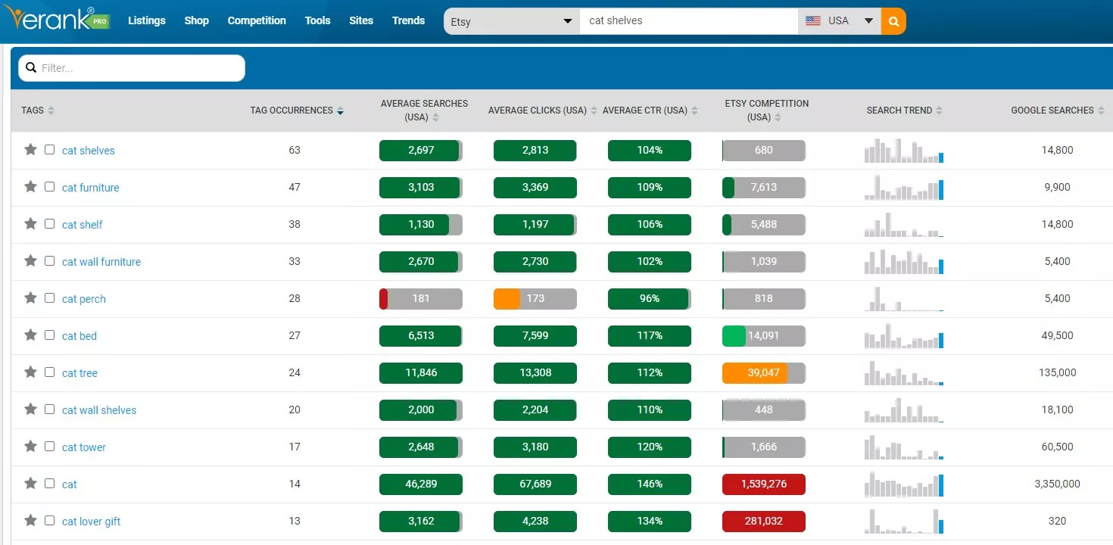Open the Sites menu
The height and width of the screenshot is (545, 1113).
(x=361, y=20)
